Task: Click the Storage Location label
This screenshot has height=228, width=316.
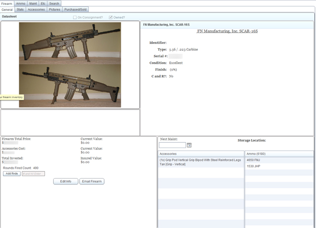Action: click(252, 140)
